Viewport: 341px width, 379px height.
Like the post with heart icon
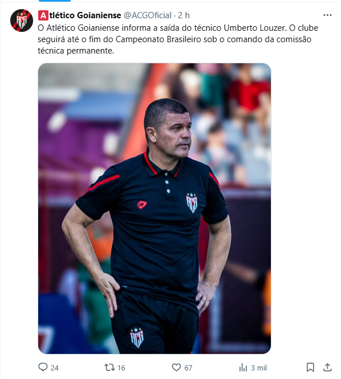176,368
